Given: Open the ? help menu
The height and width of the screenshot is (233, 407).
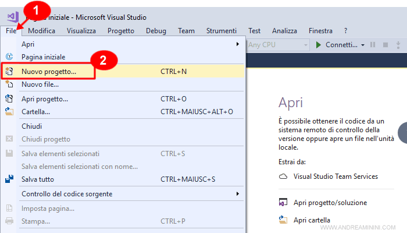Looking at the screenshot, I should 345,31.
